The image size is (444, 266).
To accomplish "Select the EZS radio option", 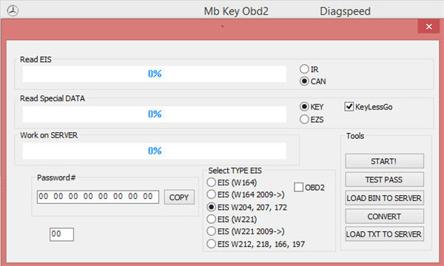I will tap(304, 119).
